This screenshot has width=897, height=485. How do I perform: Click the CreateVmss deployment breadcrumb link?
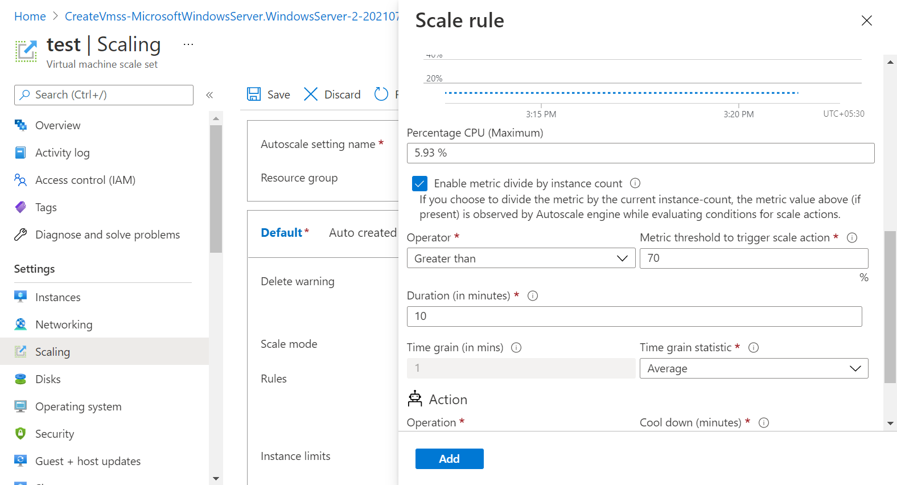pos(232,17)
